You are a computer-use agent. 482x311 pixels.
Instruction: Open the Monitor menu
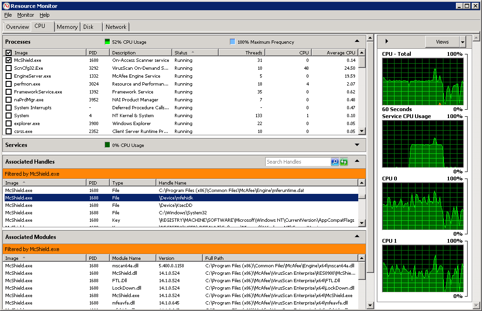[26, 15]
